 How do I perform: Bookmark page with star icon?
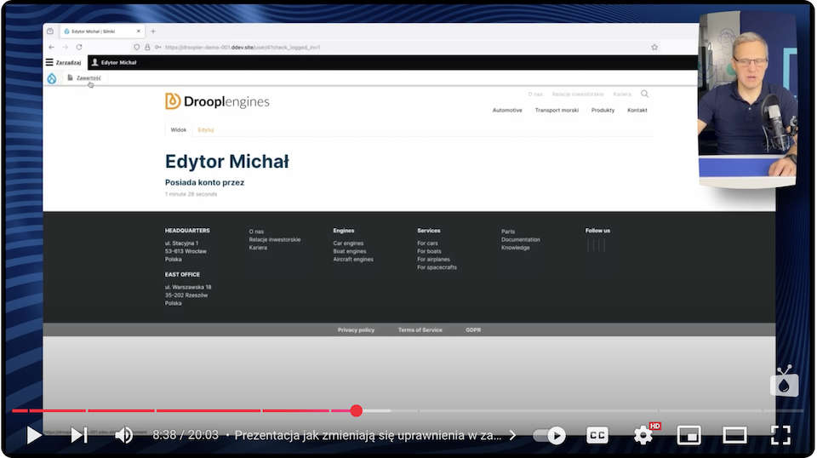coord(654,47)
